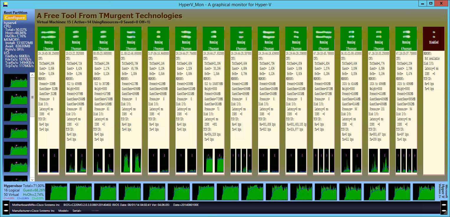The height and width of the screenshot is (217, 450).
Task: Click 'Install: 131072MB' memory value
Action: (x=19, y=43)
